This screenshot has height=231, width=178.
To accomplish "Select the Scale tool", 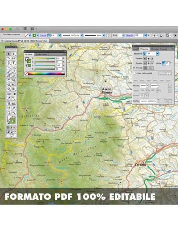I will (x=14, y=80).
